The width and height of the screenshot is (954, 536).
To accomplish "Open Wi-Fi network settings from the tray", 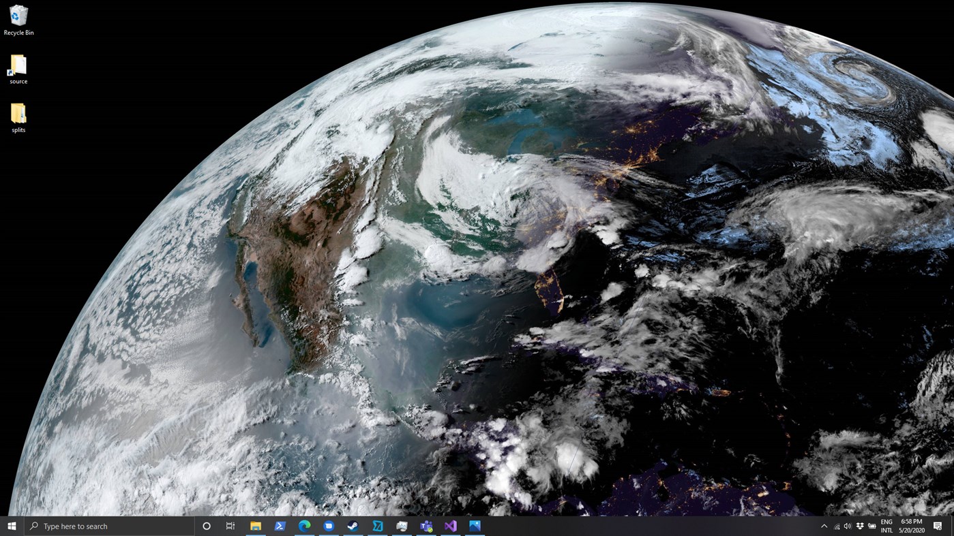I will (x=836, y=526).
